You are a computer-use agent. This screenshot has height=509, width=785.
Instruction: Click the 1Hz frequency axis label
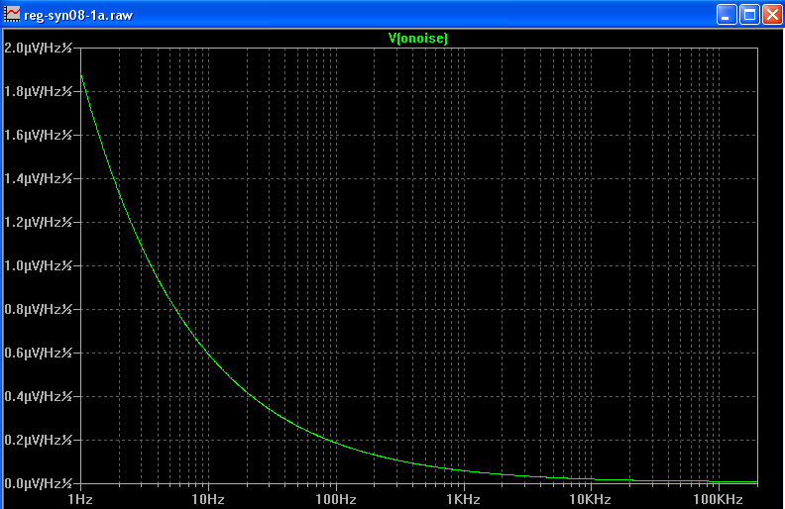click(x=80, y=499)
